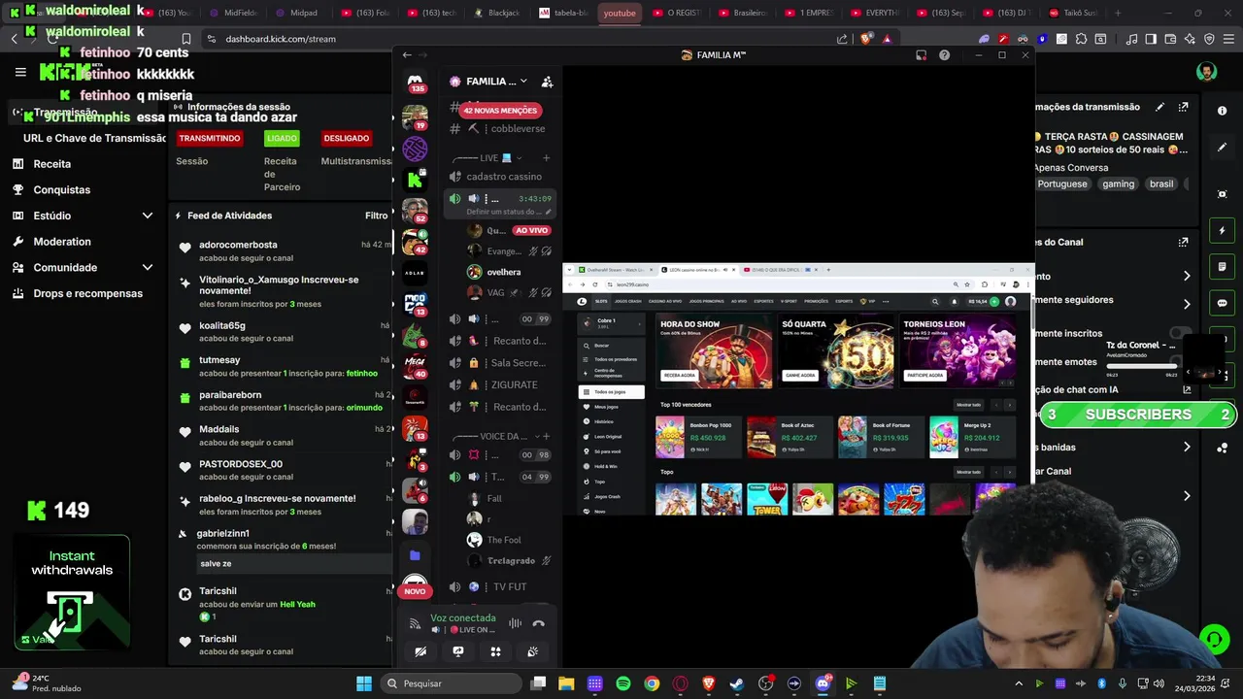This screenshot has height=699, width=1243.
Task: Open Discord server folder icon
Action: 415,554
